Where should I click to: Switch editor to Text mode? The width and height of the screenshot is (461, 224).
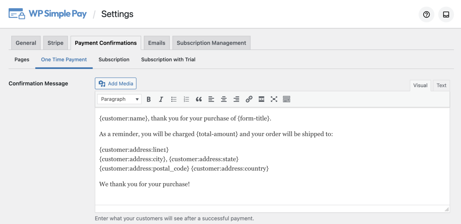pyautogui.click(x=441, y=85)
